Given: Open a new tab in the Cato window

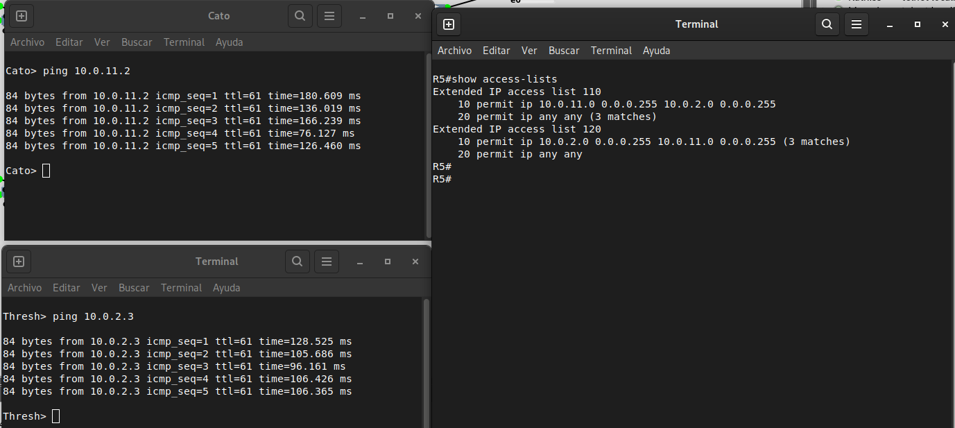Looking at the screenshot, I should (21, 16).
